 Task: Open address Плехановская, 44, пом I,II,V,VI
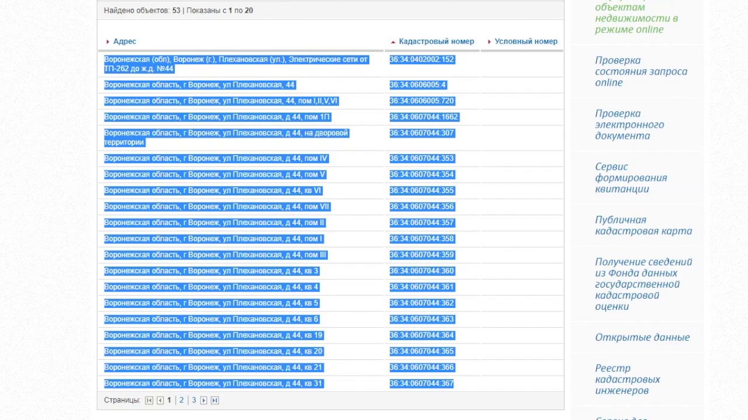tap(221, 101)
